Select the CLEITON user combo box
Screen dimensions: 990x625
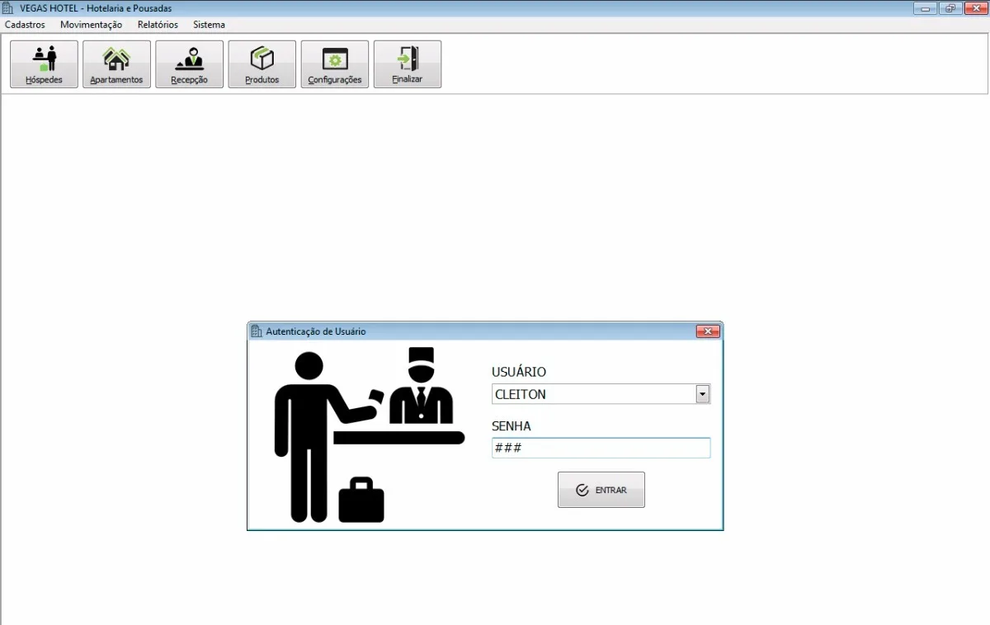point(601,394)
